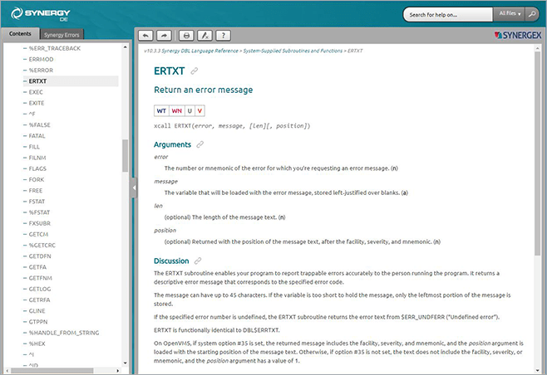This screenshot has width=547, height=375.
Task: Click inside the Search for help field
Action: pos(448,15)
